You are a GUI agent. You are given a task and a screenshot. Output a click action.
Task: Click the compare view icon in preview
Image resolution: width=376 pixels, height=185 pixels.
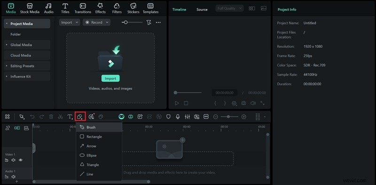pos(252,8)
